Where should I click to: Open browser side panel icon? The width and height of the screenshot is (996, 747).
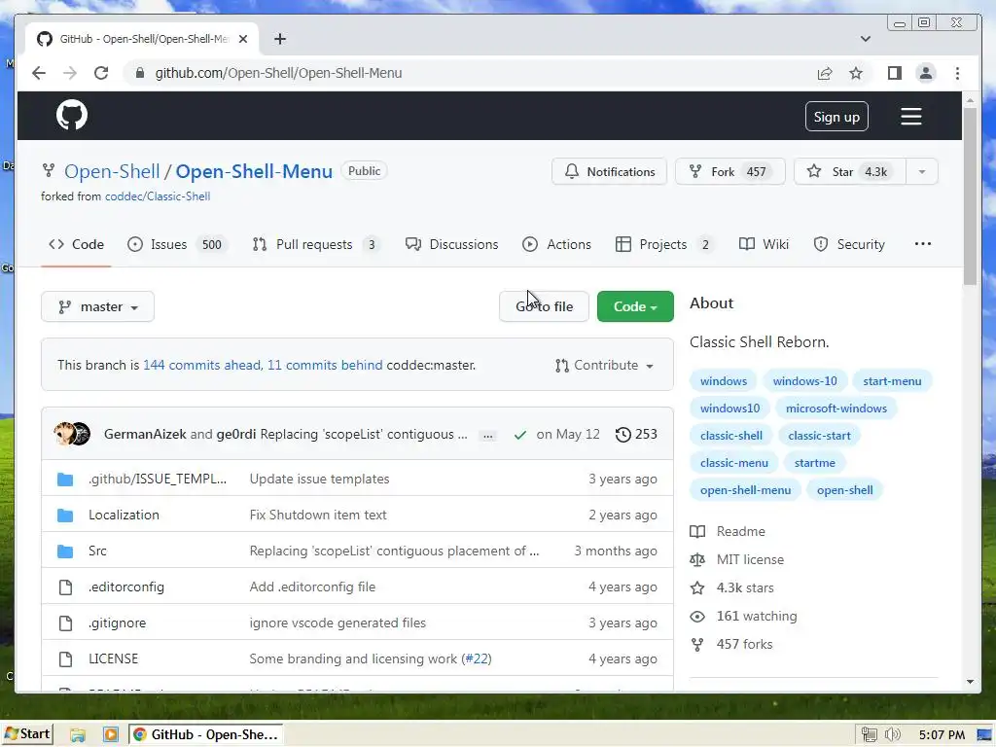pos(895,73)
